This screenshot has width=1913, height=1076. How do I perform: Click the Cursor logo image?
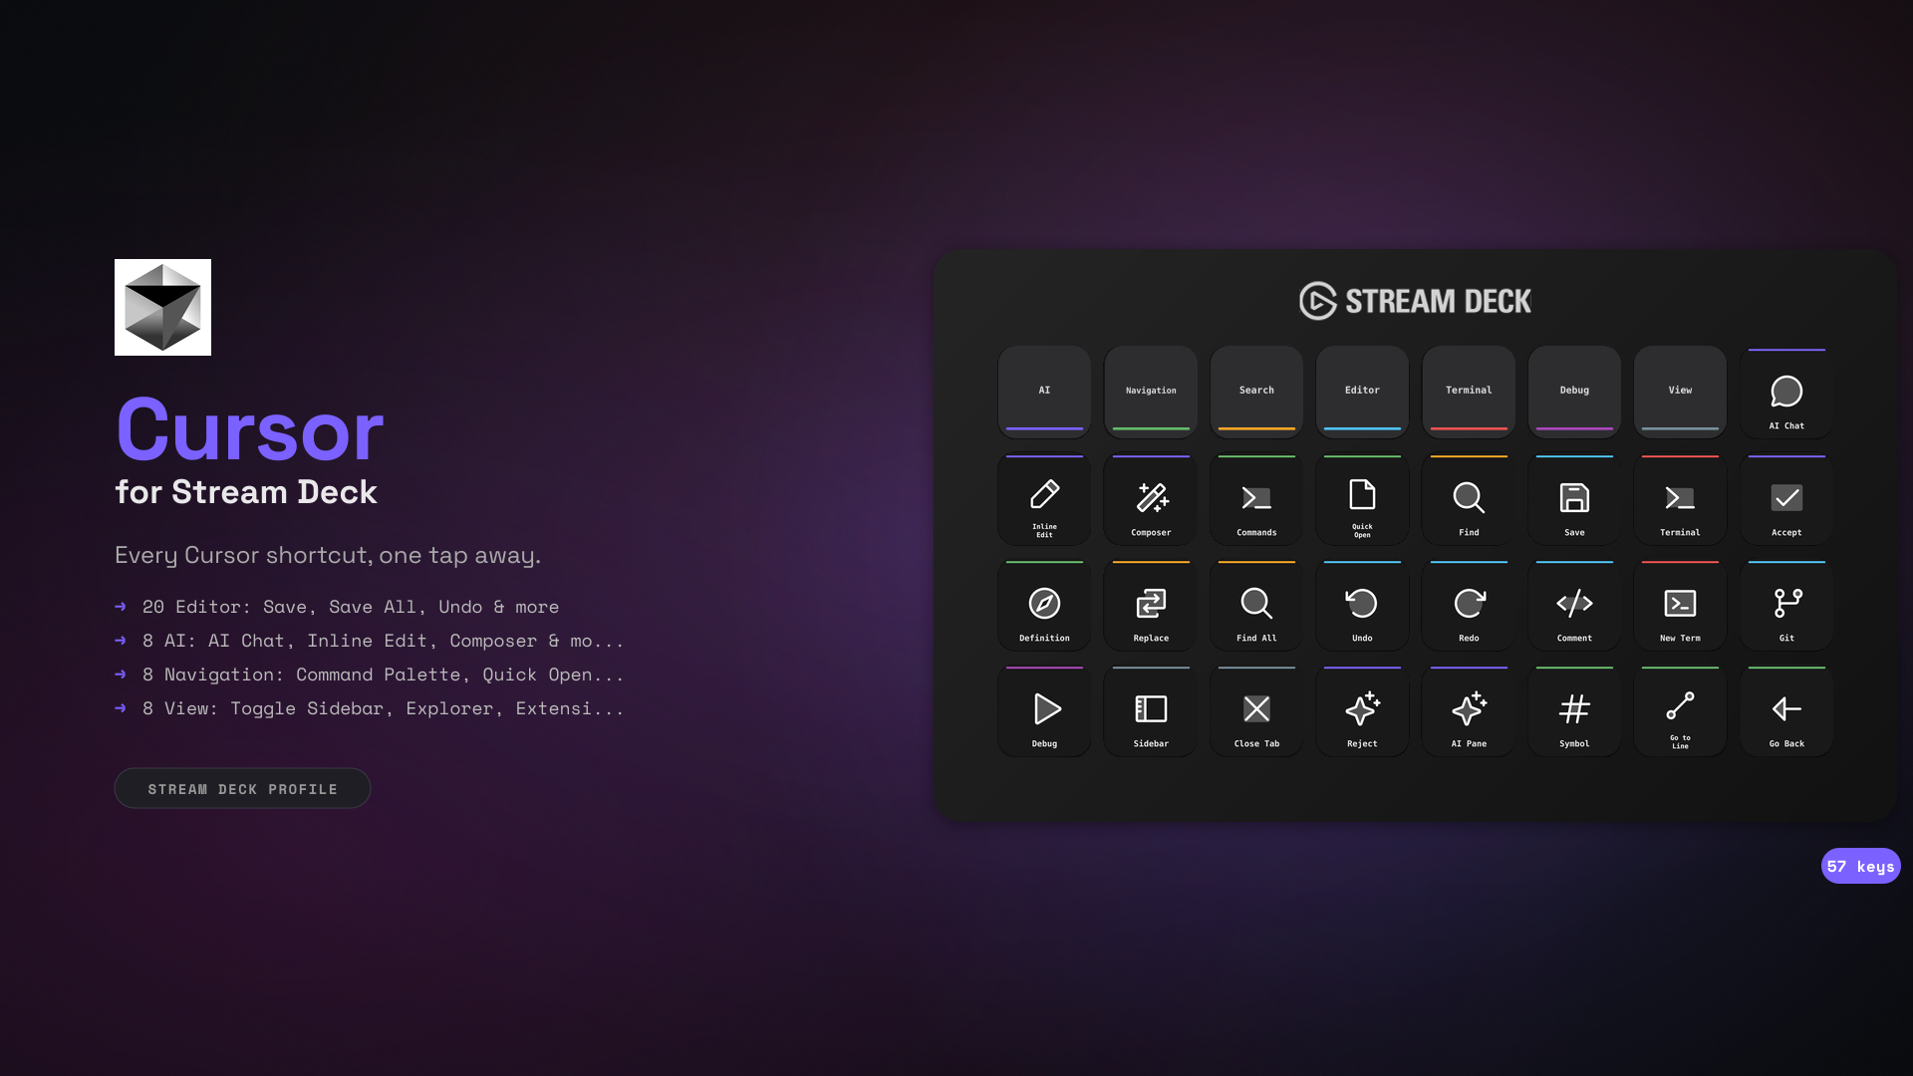coord(162,307)
